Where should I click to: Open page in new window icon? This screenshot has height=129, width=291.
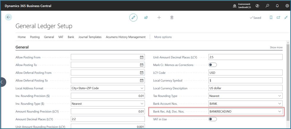coord(279,17)
